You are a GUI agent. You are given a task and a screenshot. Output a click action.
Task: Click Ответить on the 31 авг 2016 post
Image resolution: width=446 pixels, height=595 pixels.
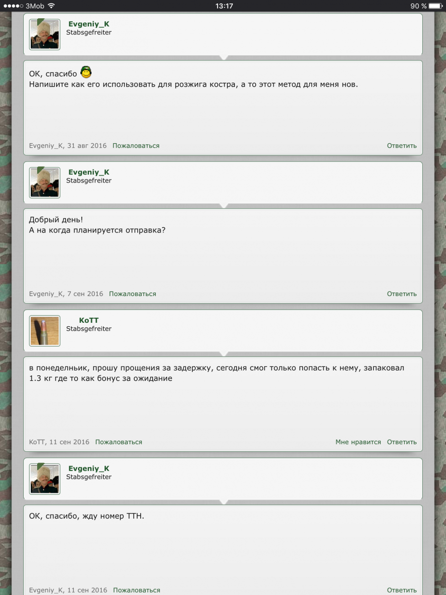[402, 146]
